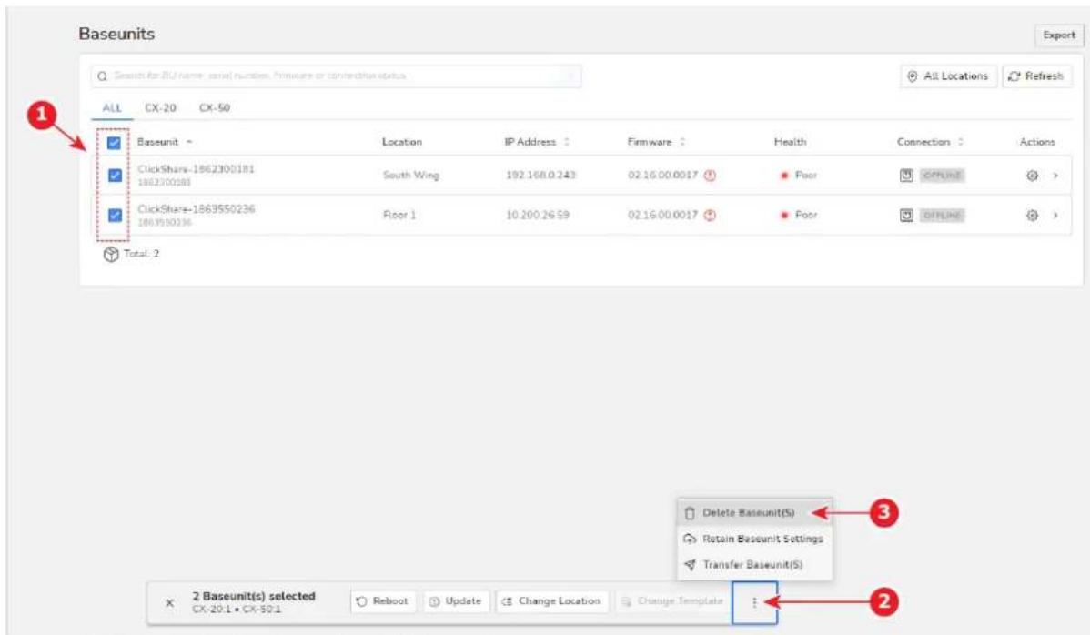
Task: Click red Poor health dot in Floor 1 row
Action: click(784, 216)
